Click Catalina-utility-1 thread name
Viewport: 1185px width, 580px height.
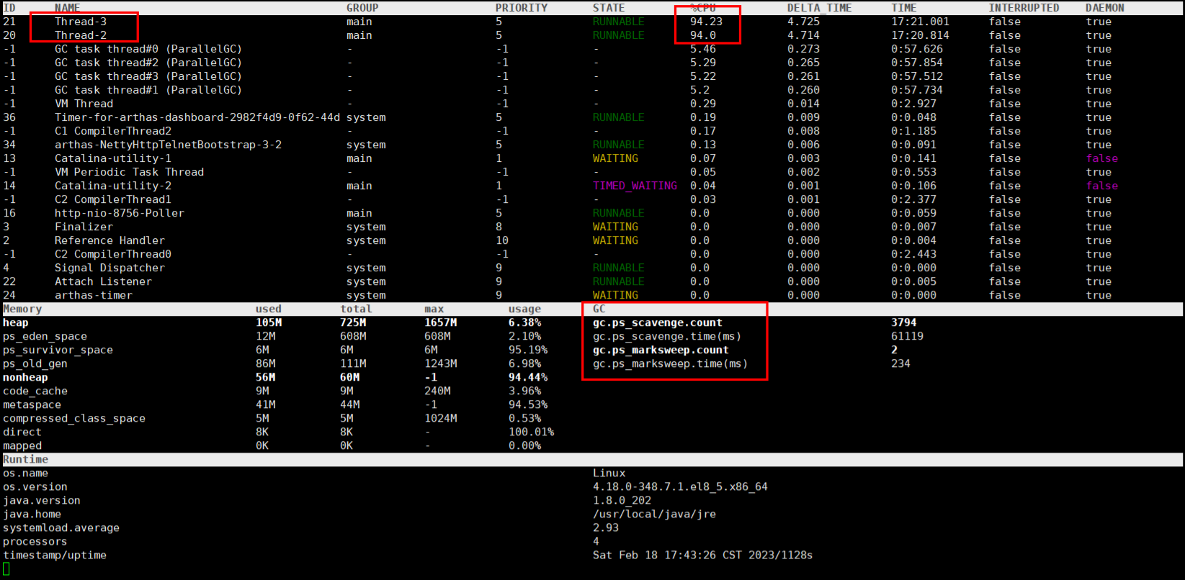click(x=113, y=158)
